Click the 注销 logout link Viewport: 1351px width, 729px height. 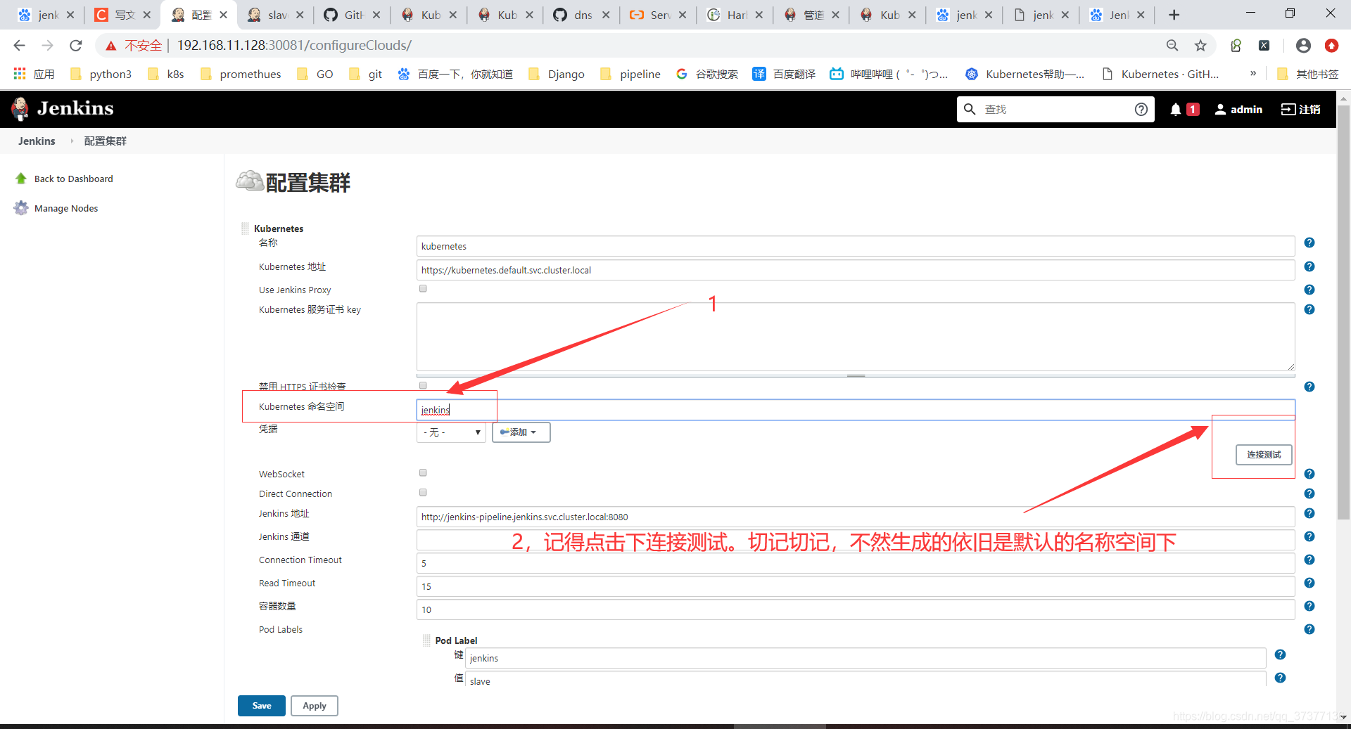pos(1300,110)
